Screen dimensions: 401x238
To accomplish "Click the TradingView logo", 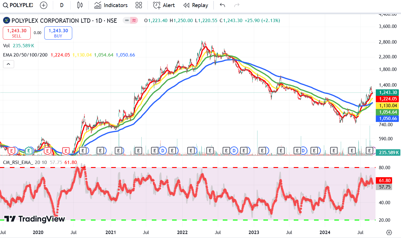I will tap(34, 219).
